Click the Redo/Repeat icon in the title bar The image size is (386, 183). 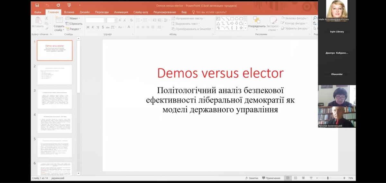click(58, 5)
